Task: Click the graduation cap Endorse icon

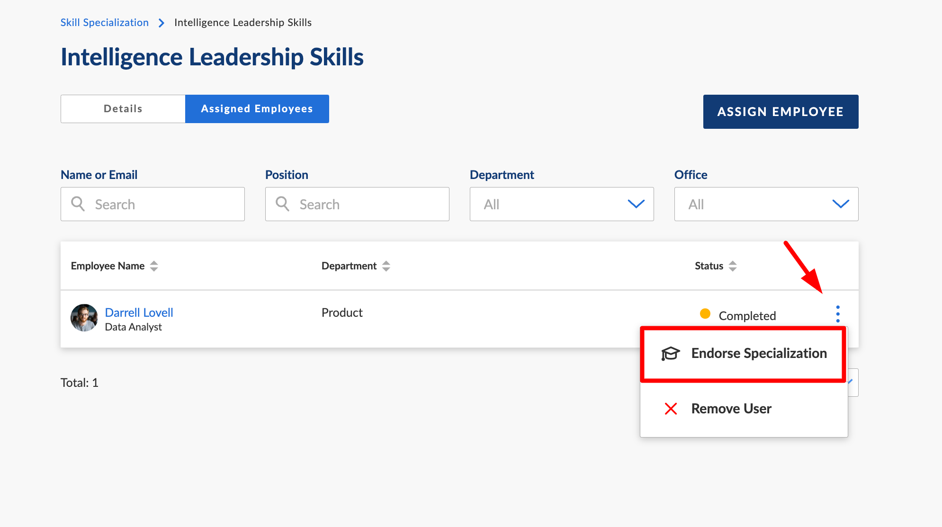Action: click(x=670, y=354)
